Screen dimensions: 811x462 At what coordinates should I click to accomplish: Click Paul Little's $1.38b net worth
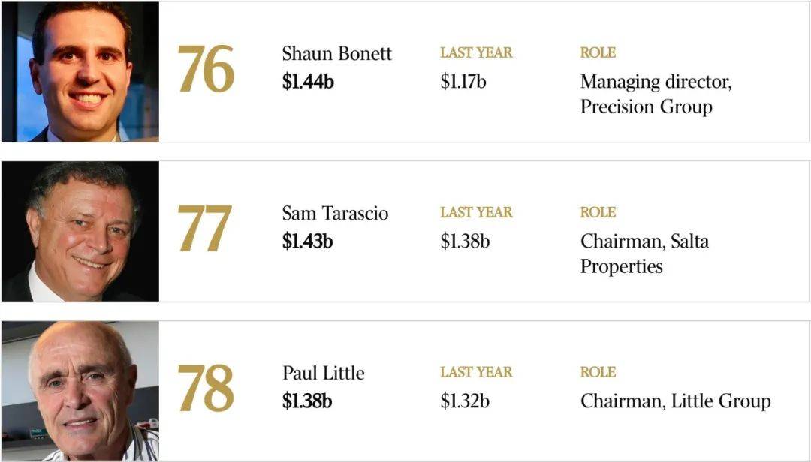pyautogui.click(x=306, y=400)
